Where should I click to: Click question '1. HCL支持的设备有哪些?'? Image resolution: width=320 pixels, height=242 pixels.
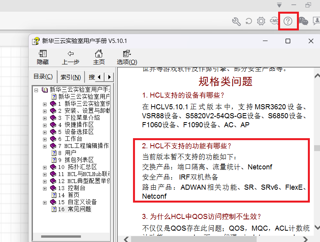(x=183, y=95)
